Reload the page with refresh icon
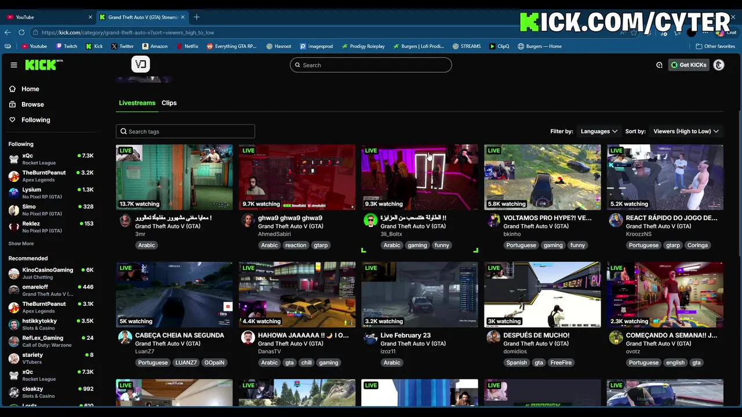Viewport: 742px width, 417px height. pyautogui.click(x=21, y=32)
